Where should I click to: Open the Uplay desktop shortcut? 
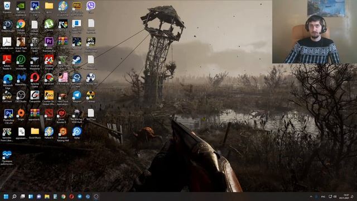[x=77, y=133]
